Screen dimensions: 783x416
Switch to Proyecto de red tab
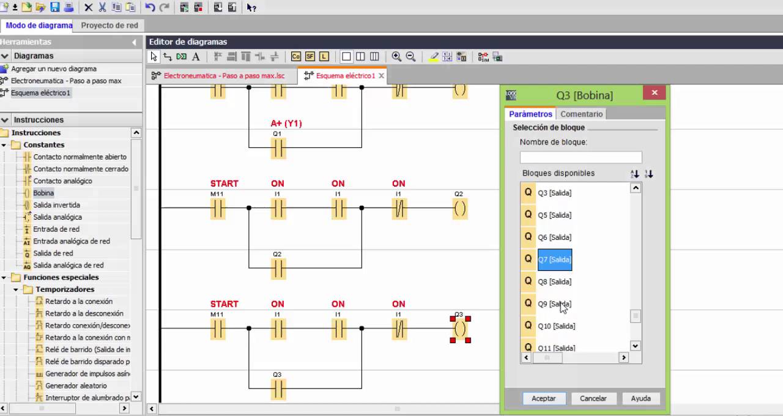tap(109, 26)
